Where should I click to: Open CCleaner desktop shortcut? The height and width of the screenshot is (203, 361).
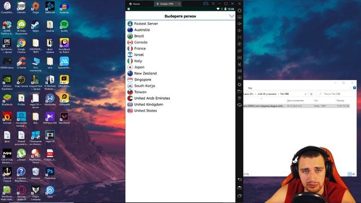click(21, 63)
